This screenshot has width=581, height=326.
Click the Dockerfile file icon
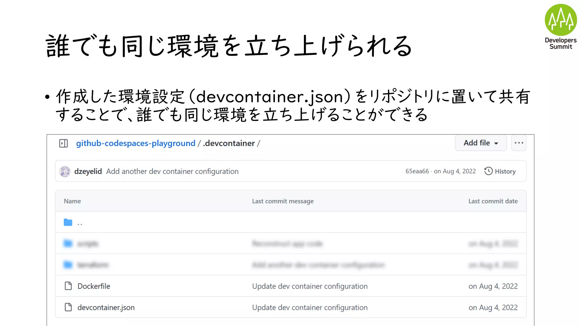[68, 286]
